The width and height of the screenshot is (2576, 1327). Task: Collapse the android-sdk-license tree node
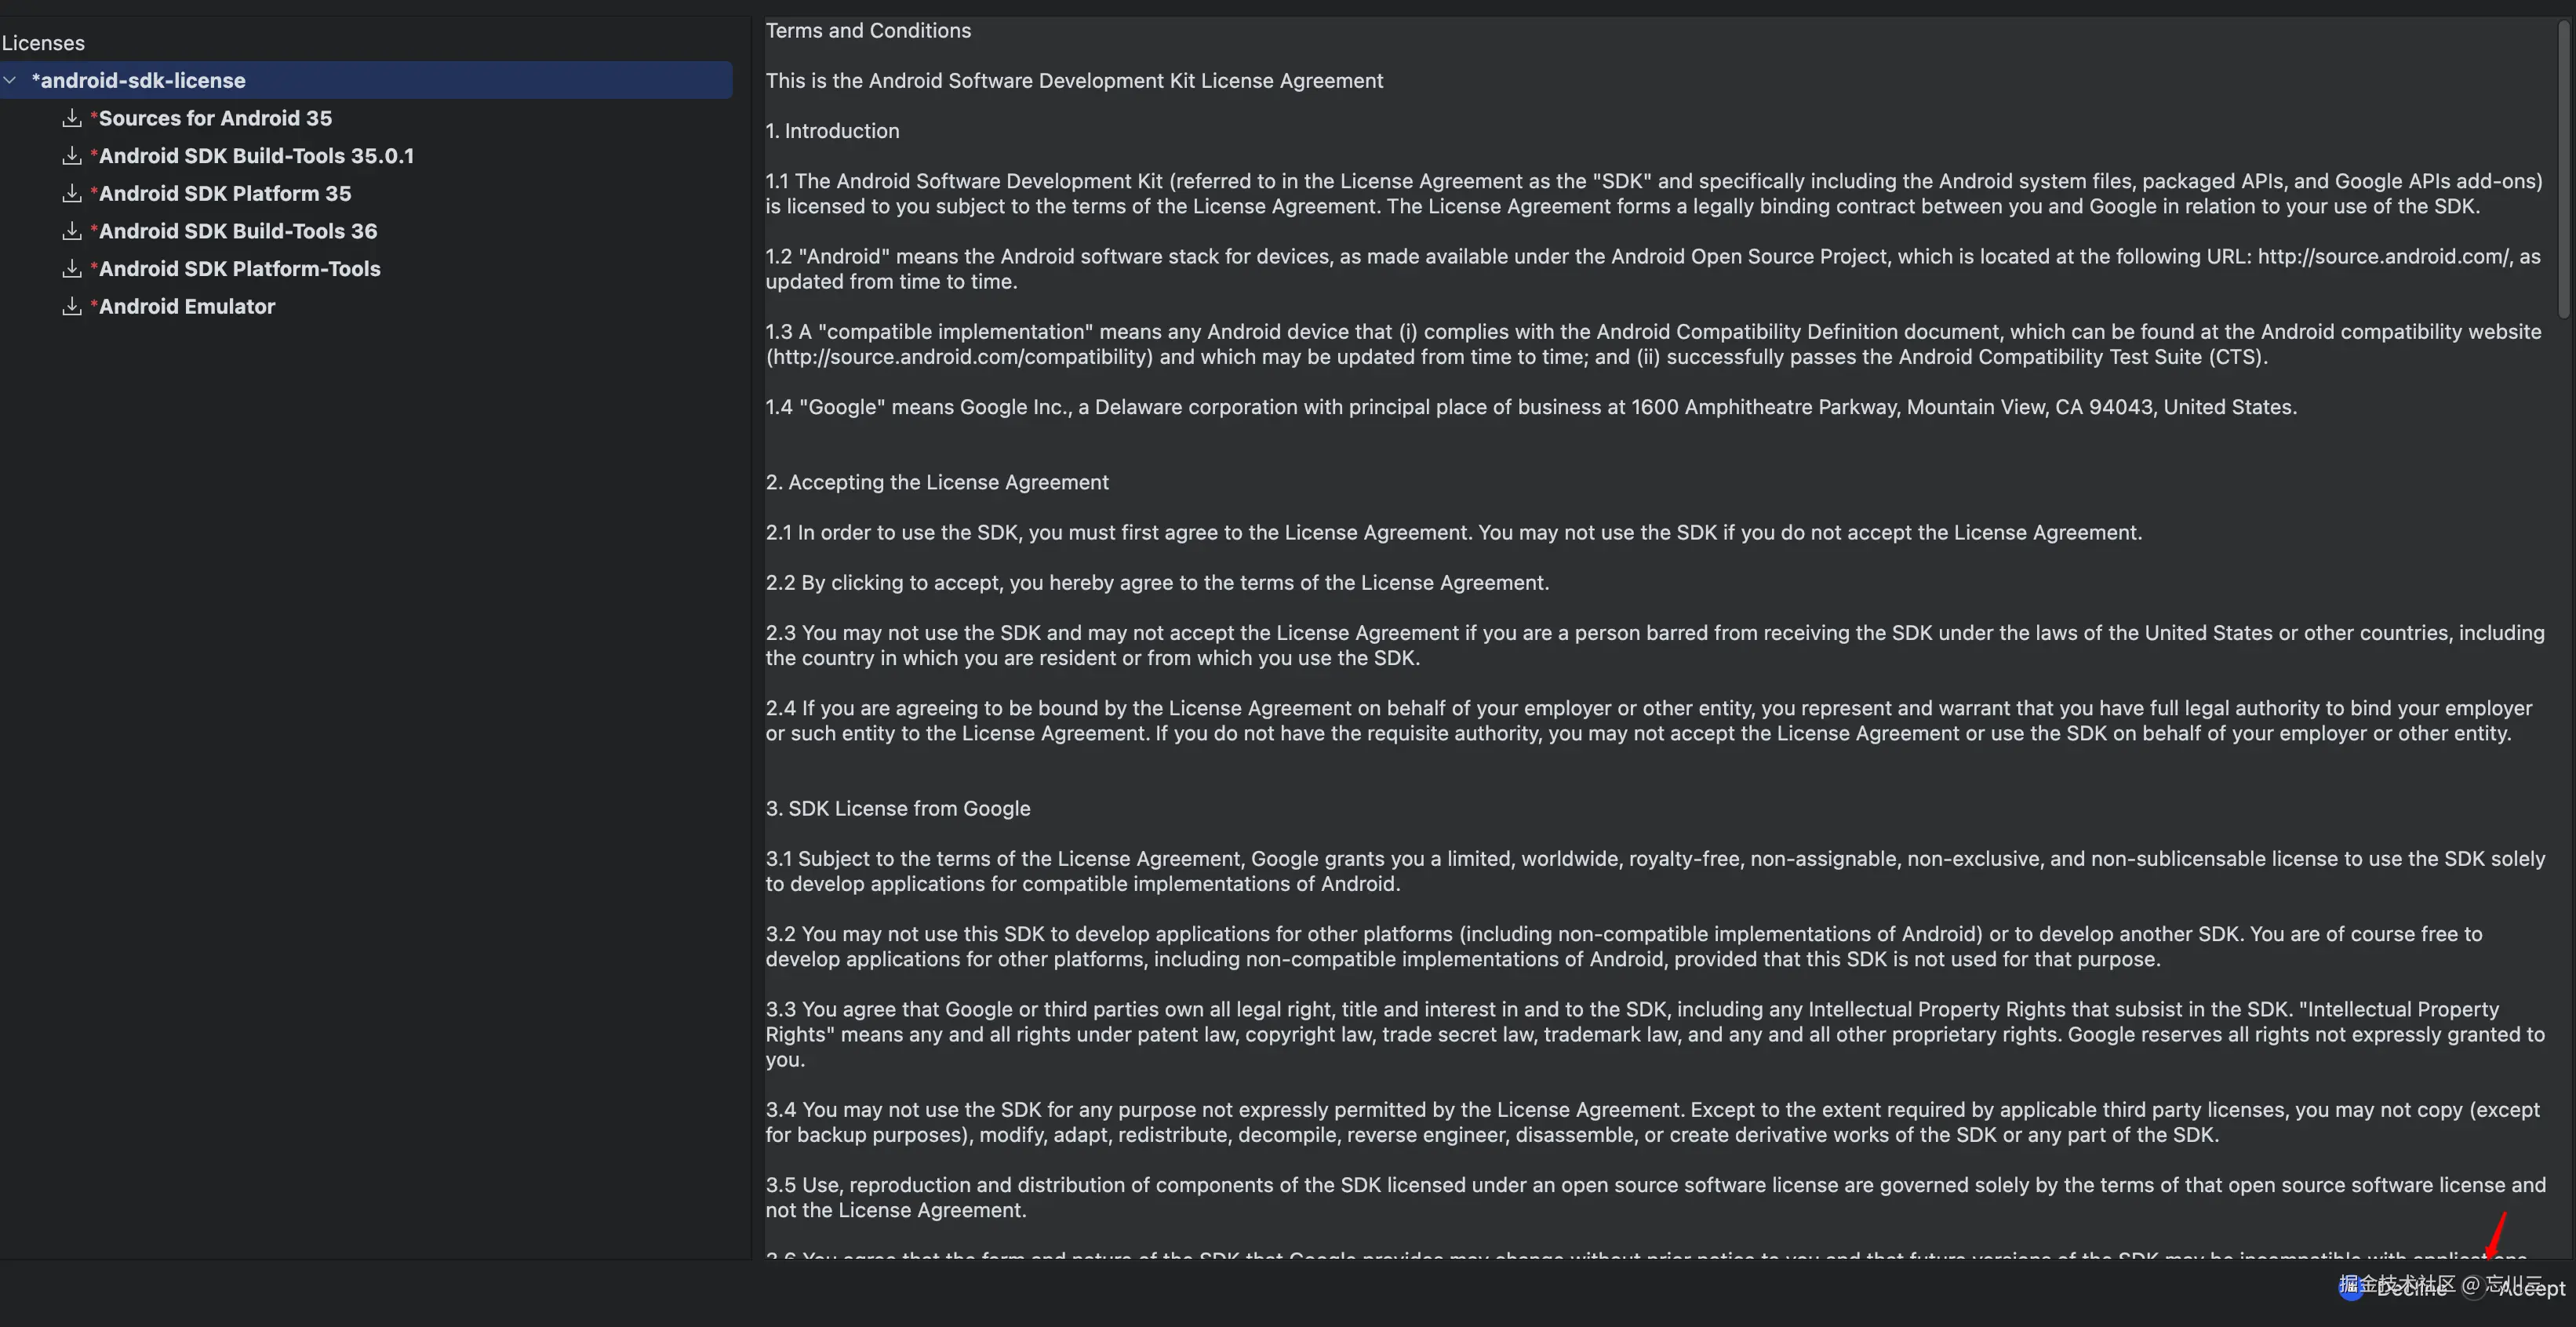(10, 80)
